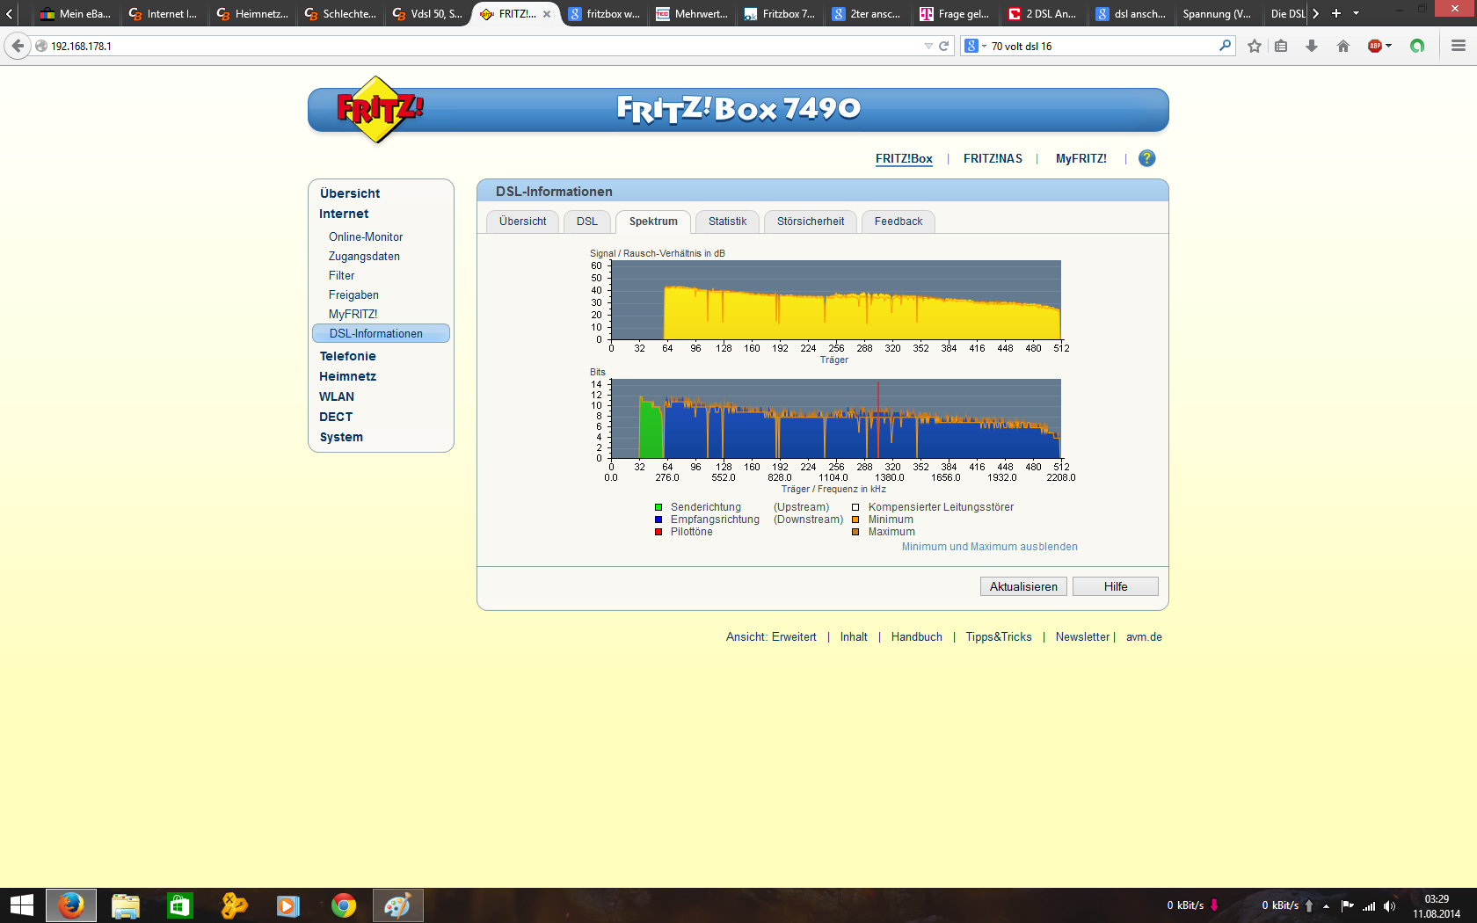Open the Windows Store taskbar icon
Image resolution: width=1477 pixels, height=923 pixels.
(180, 905)
